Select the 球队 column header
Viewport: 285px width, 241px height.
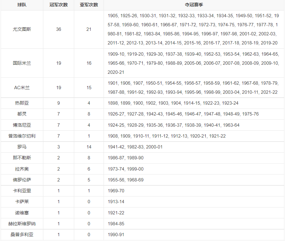[x=22, y=5]
